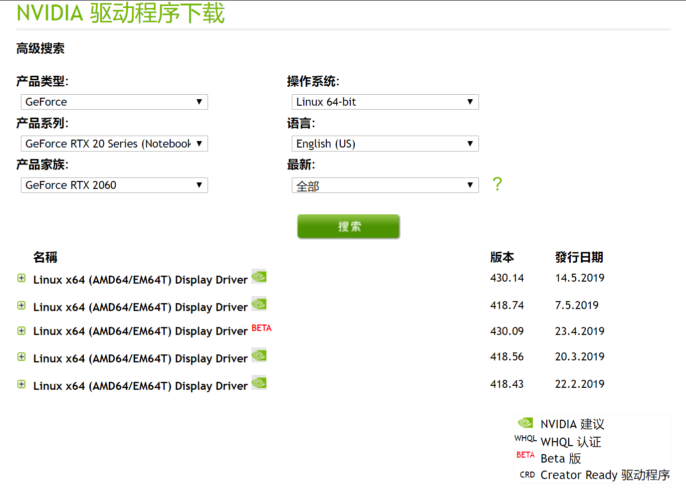Expand the 430.09 beta driver row
The image size is (686, 492).
point(21,331)
